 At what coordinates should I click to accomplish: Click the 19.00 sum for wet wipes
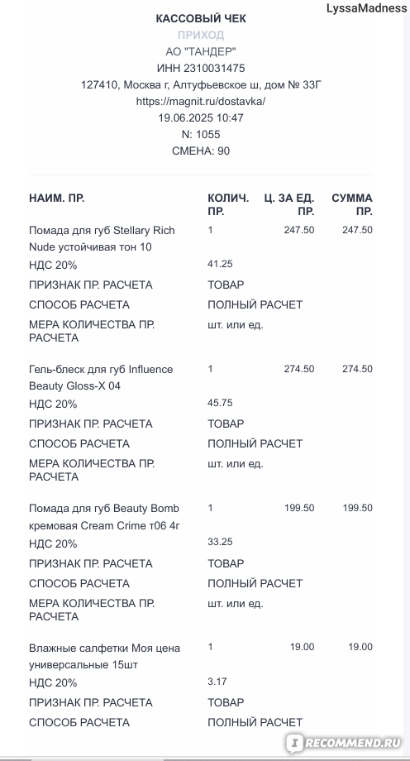(x=360, y=647)
